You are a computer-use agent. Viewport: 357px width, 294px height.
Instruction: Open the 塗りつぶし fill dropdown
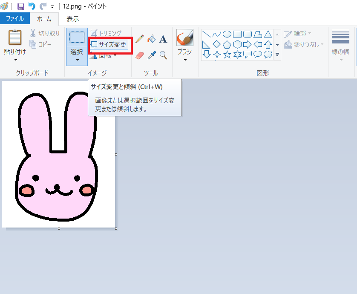(304, 44)
